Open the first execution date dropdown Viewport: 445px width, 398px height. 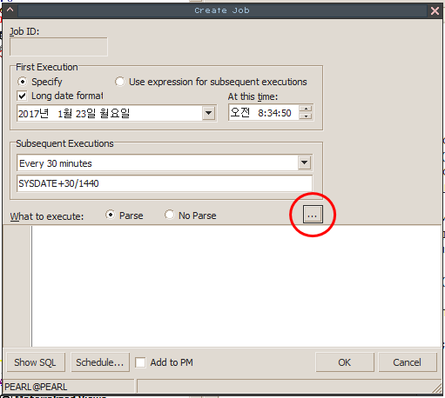click(x=208, y=113)
